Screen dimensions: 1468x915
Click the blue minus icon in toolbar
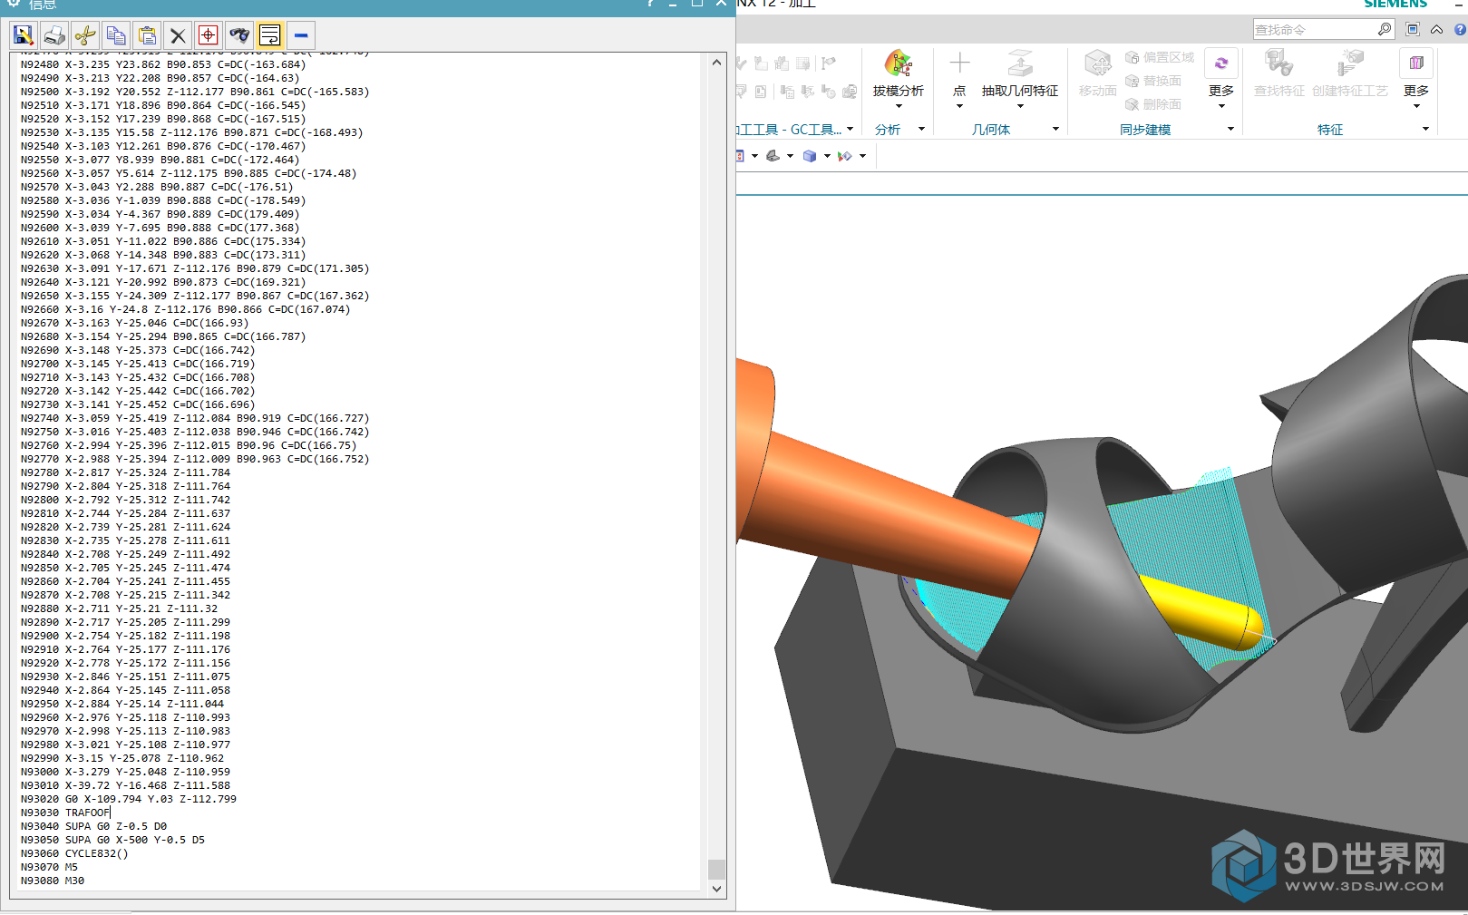coord(301,35)
